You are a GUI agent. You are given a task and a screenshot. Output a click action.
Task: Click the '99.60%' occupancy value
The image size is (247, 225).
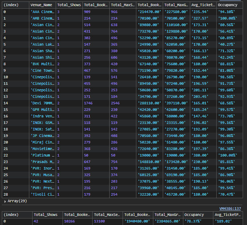click(226, 90)
